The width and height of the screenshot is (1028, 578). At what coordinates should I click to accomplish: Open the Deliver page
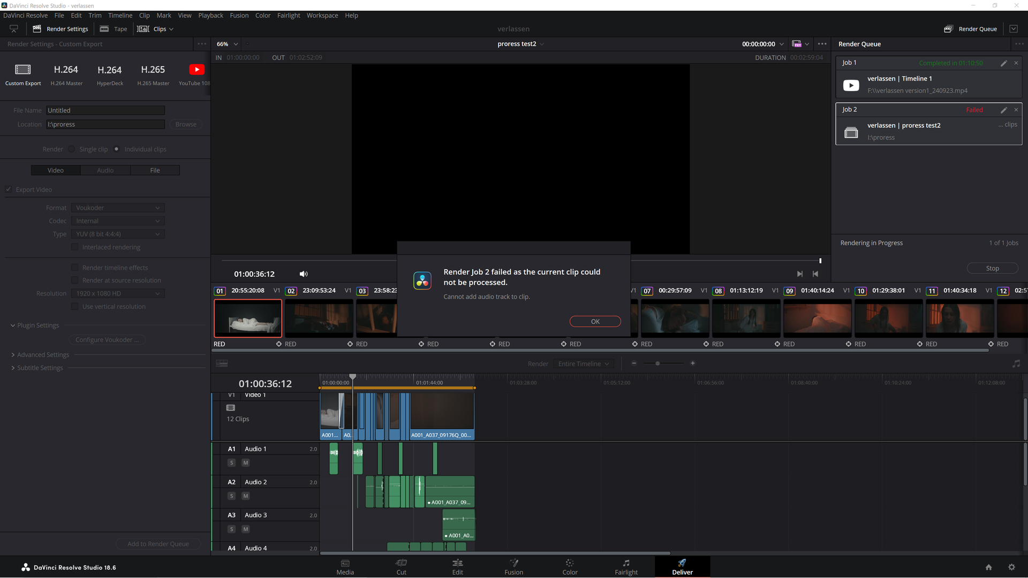[683, 567]
